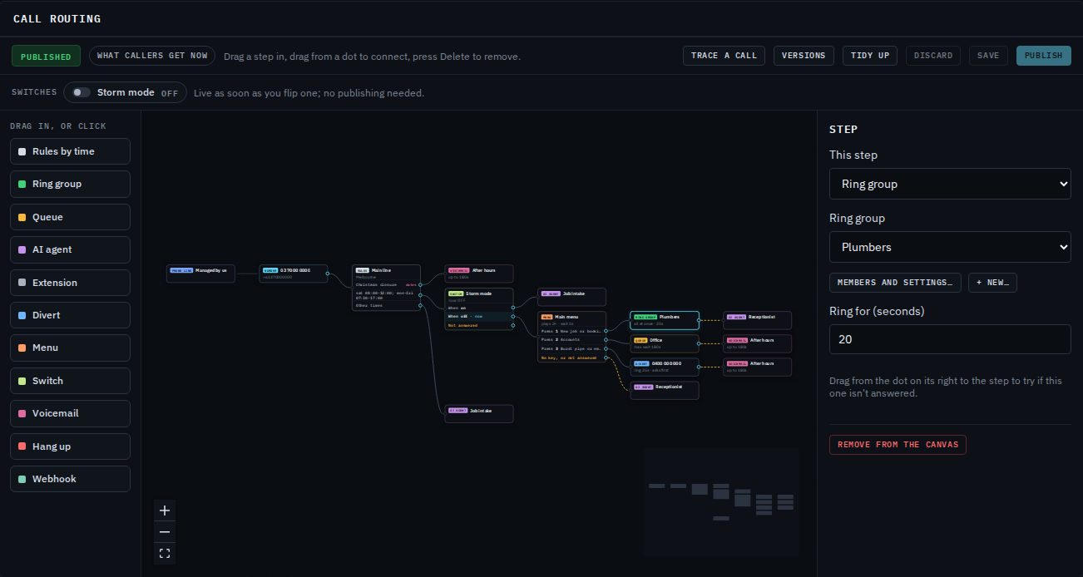Fit the flow to view icon
This screenshot has width=1083, height=577.
(x=165, y=554)
